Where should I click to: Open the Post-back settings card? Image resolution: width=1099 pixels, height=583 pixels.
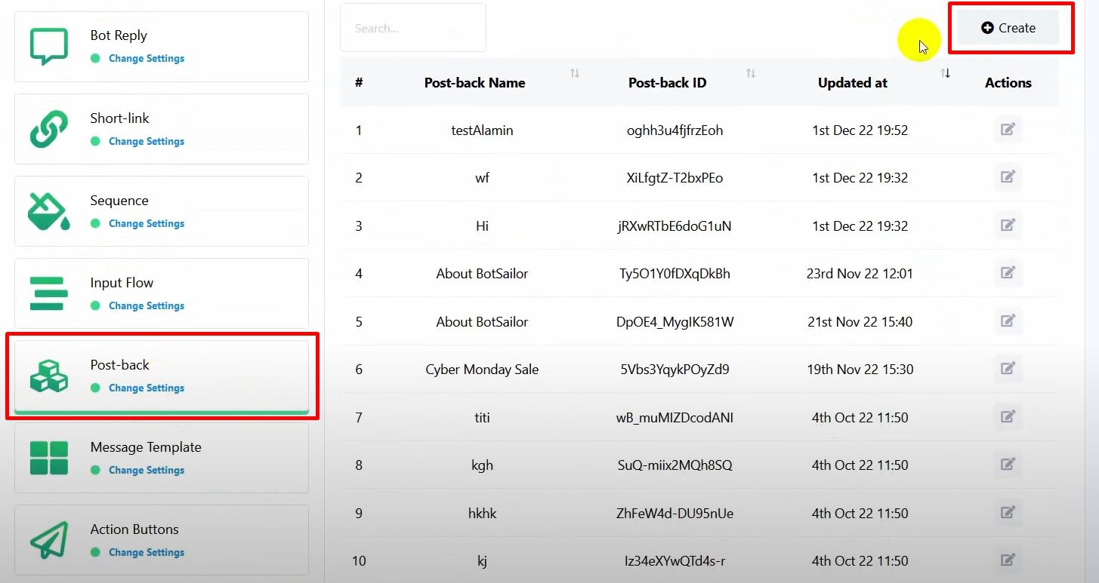[x=162, y=376]
